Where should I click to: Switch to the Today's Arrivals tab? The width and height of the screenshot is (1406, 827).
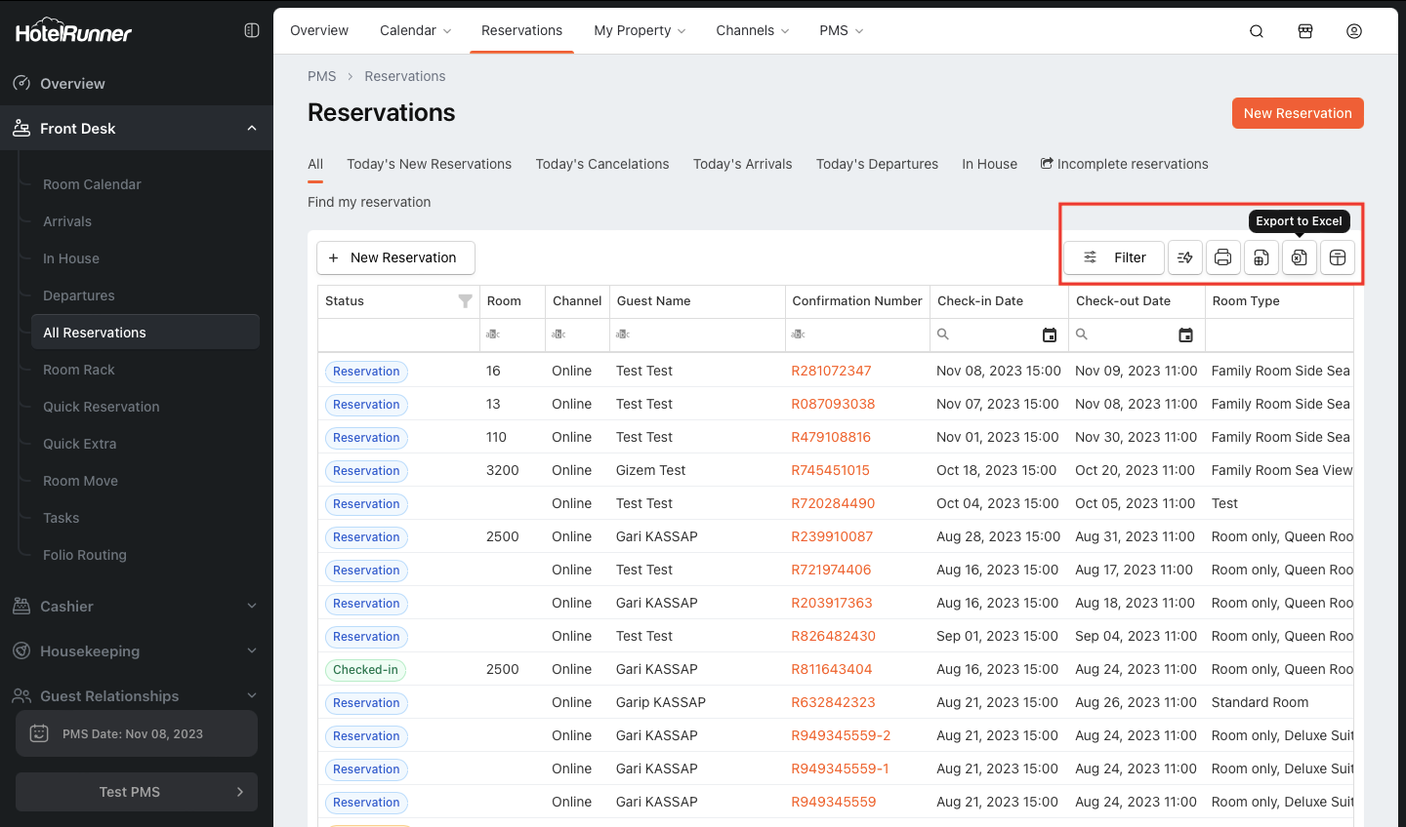point(742,164)
